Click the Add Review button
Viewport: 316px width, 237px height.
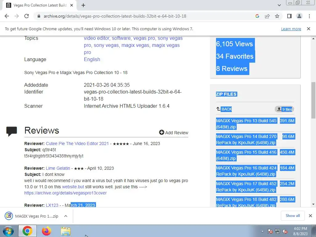coord(174,133)
